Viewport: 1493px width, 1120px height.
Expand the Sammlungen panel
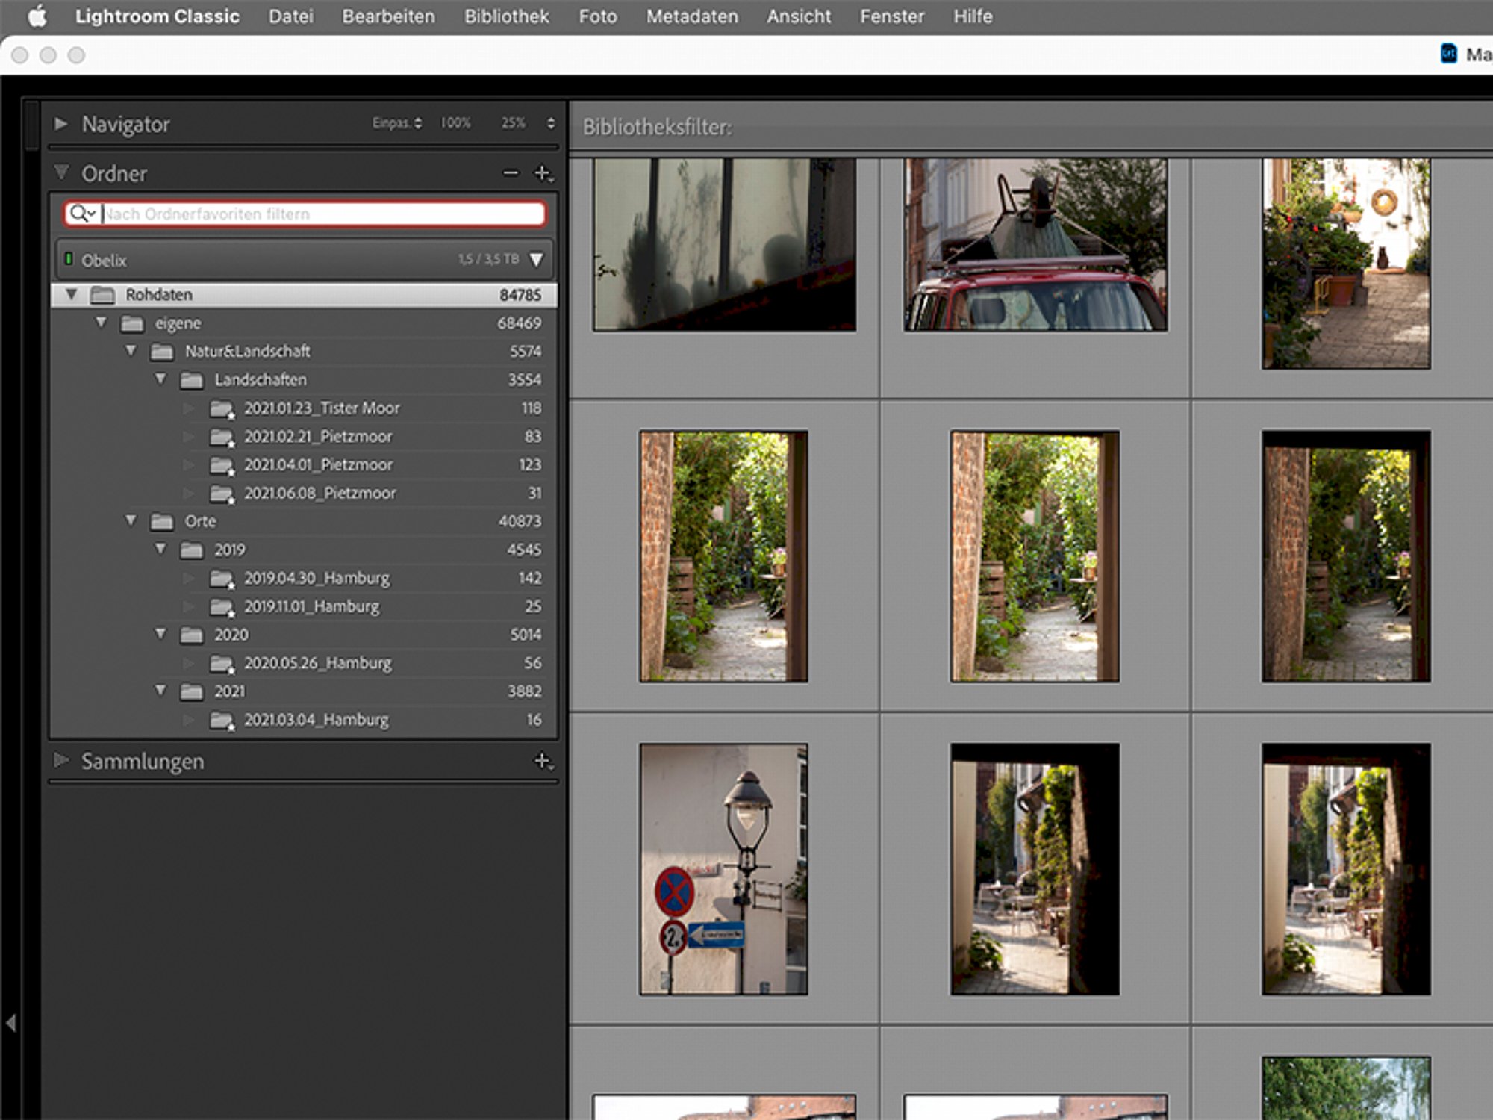click(x=61, y=760)
